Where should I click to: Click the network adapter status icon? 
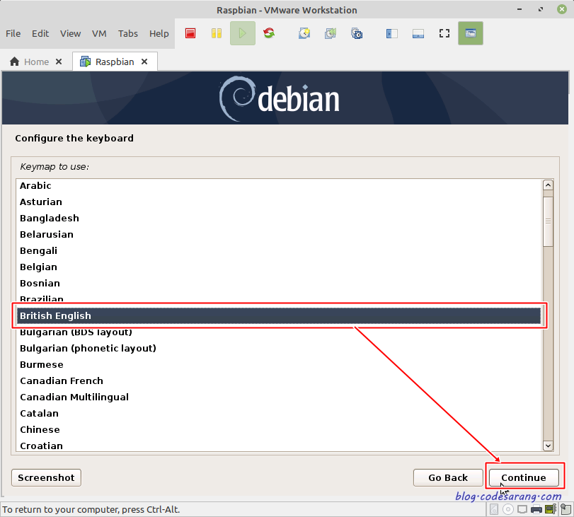tap(522, 509)
